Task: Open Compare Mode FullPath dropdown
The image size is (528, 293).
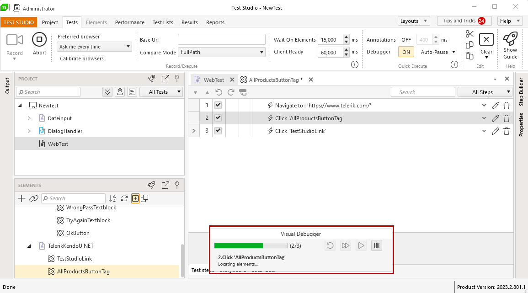Action: (x=222, y=52)
